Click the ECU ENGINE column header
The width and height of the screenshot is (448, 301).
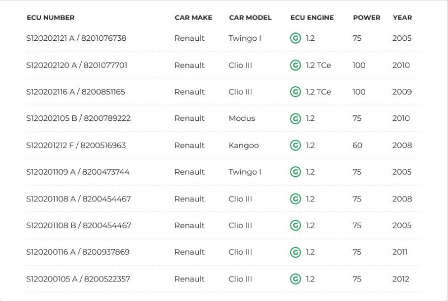[x=312, y=18]
